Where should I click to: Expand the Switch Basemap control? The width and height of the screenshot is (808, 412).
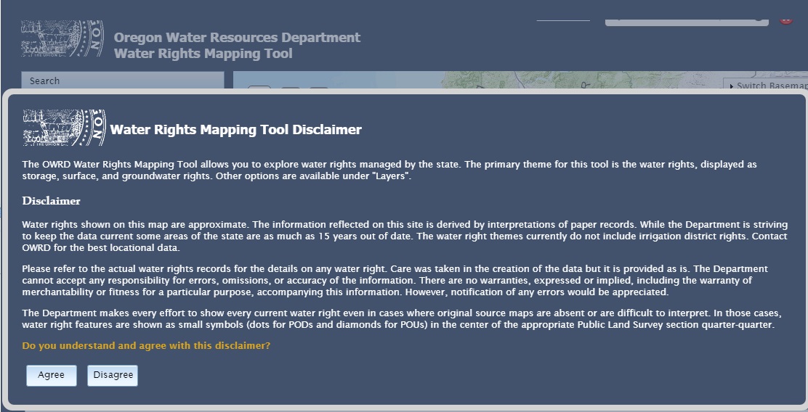(x=766, y=86)
